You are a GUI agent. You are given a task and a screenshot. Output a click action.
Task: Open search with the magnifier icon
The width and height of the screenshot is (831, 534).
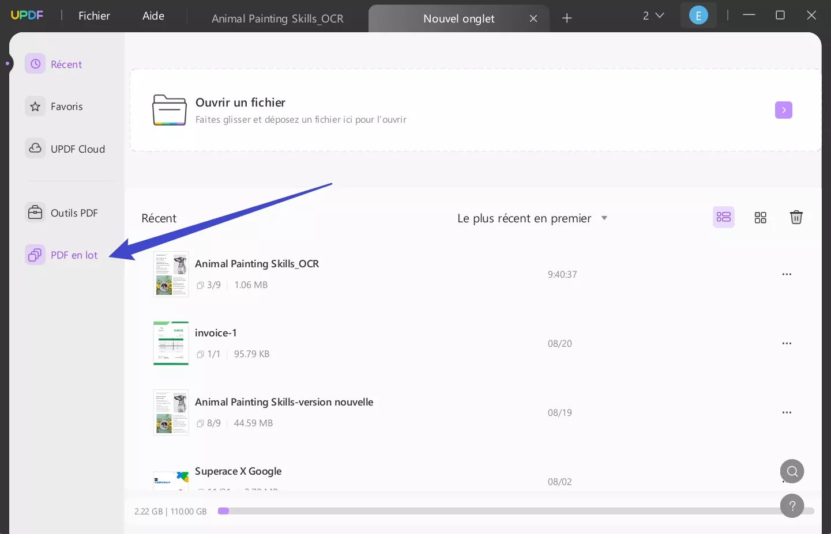(x=792, y=471)
